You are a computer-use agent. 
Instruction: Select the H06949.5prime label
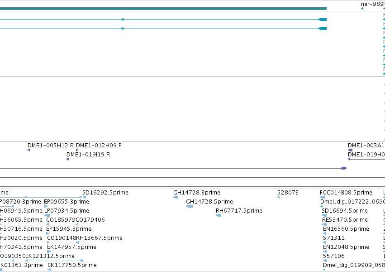click(21, 211)
